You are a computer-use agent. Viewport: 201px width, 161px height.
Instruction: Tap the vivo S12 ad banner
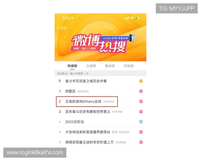click(x=119, y=38)
